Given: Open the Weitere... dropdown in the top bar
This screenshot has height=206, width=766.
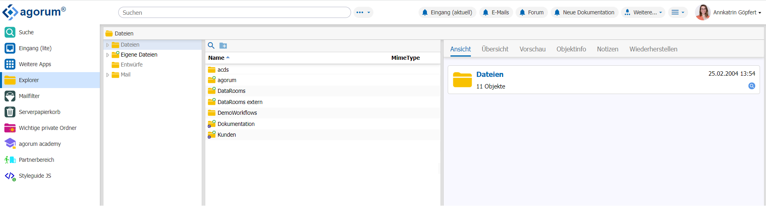Looking at the screenshot, I should (643, 12).
